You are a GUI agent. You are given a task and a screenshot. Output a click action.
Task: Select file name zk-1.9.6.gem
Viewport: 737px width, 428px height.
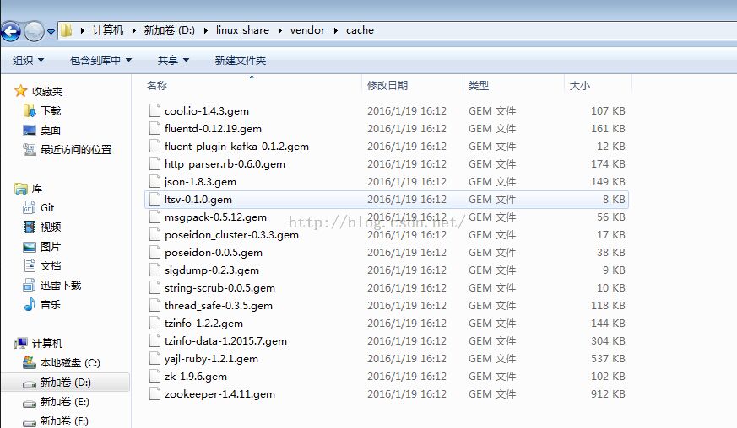coord(196,377)
